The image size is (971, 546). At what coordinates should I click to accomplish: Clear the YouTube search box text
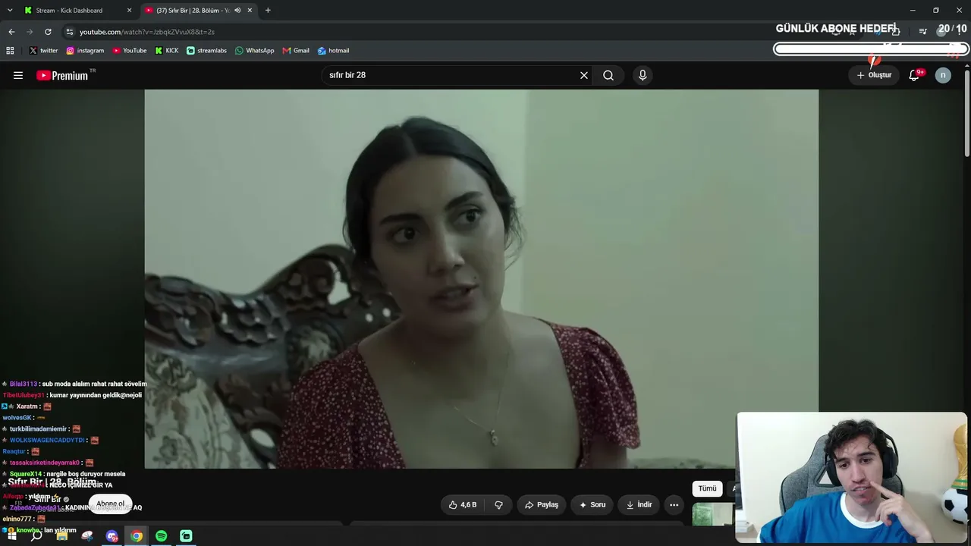584,75
